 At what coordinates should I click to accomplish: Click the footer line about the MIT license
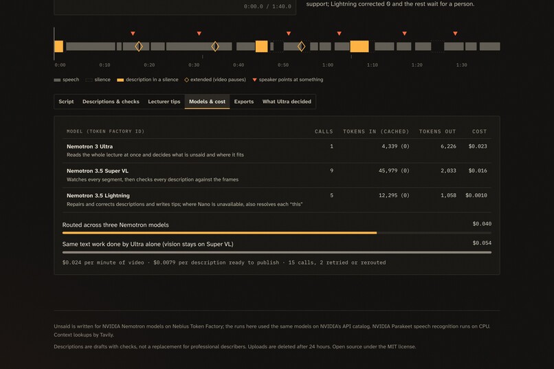click(x=235, y=347)
